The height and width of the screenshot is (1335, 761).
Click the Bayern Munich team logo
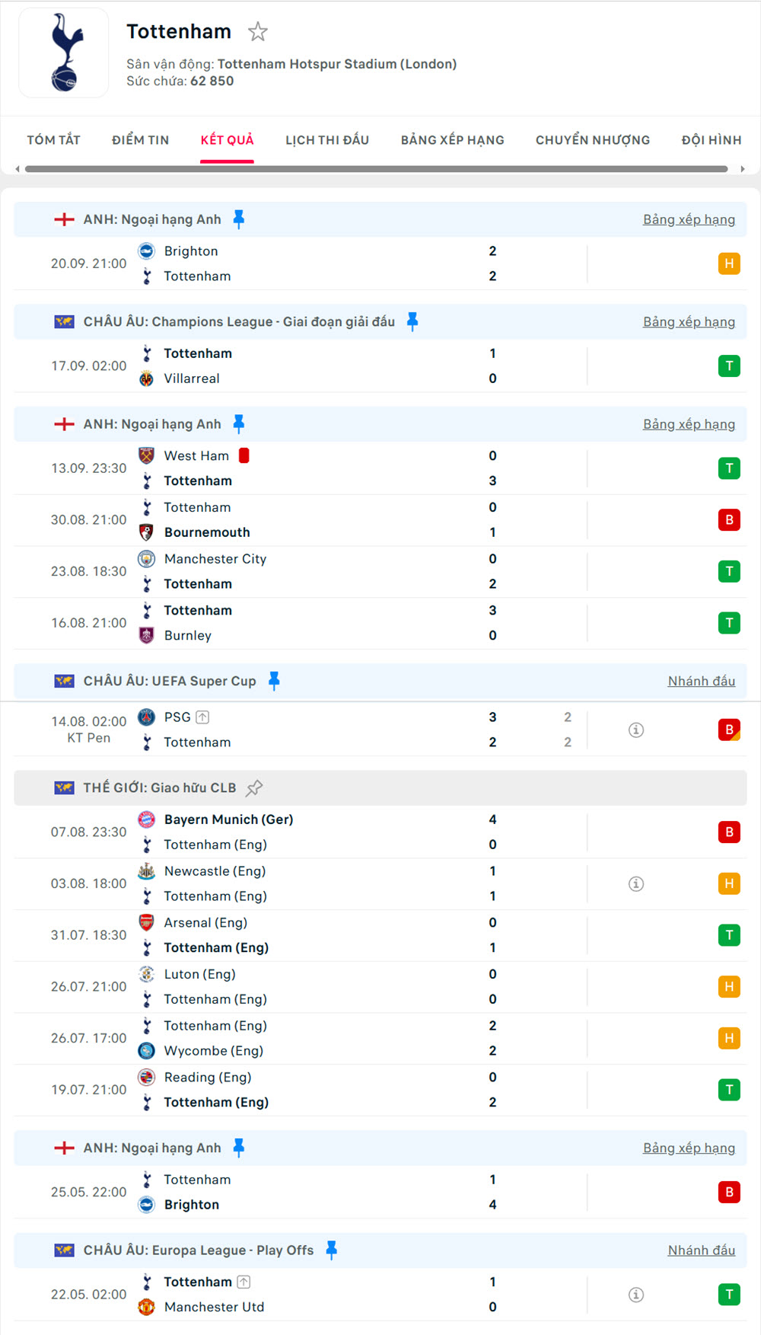point(147,819)
